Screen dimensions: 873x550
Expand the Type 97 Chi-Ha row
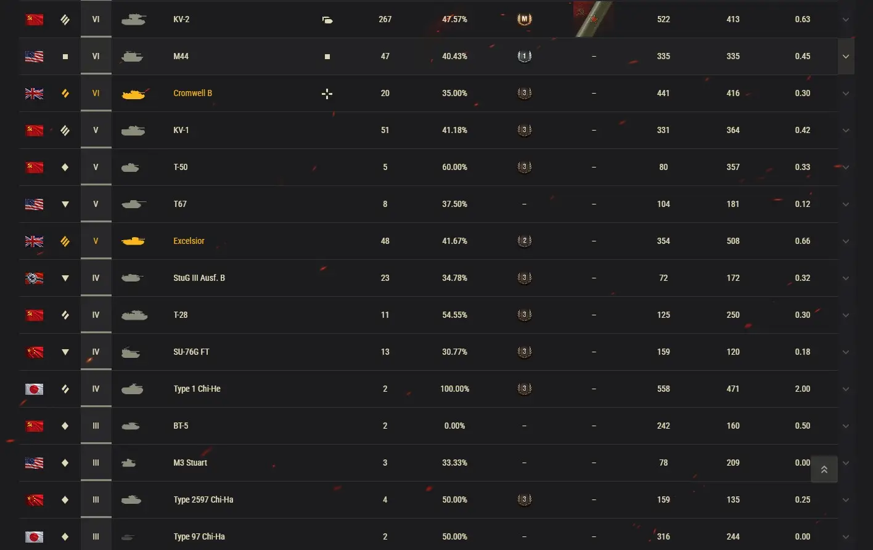(846, 536)
